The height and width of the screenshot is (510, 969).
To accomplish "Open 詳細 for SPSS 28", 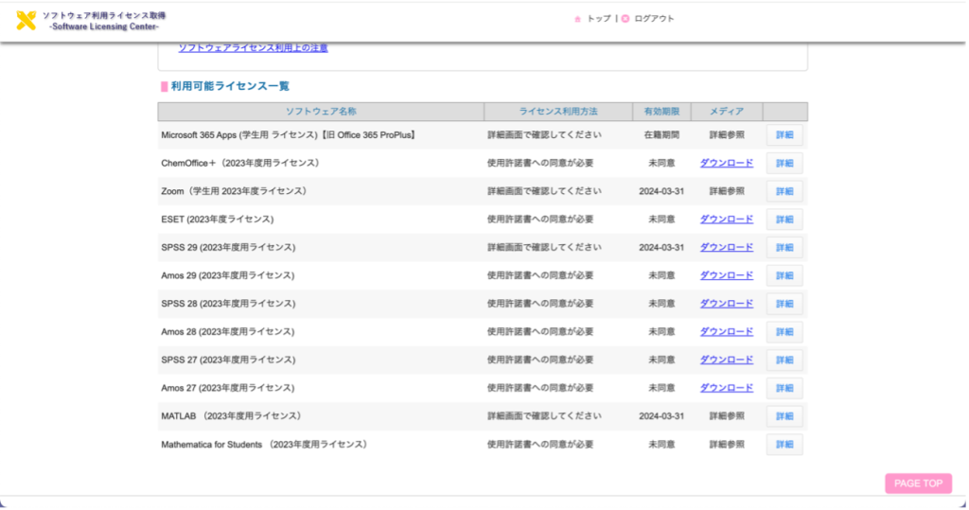I will pos(784,304).
